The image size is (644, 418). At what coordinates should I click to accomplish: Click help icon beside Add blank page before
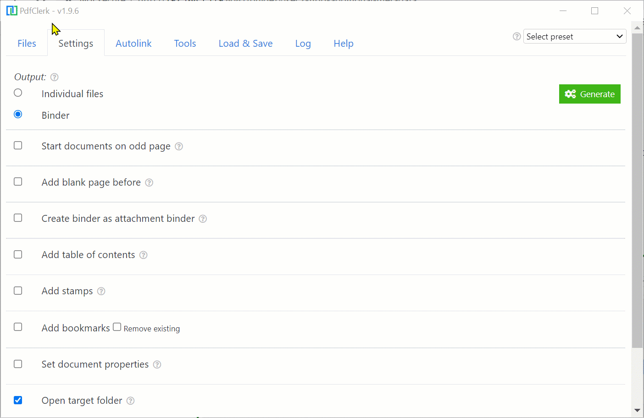point(149,182)
